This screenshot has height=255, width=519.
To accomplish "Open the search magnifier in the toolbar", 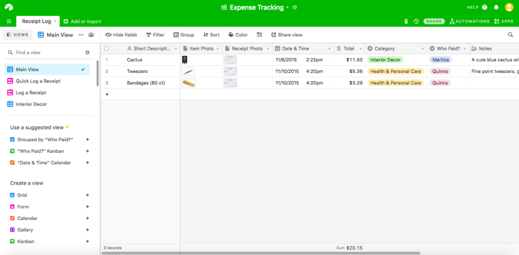I will coord(511,35).
